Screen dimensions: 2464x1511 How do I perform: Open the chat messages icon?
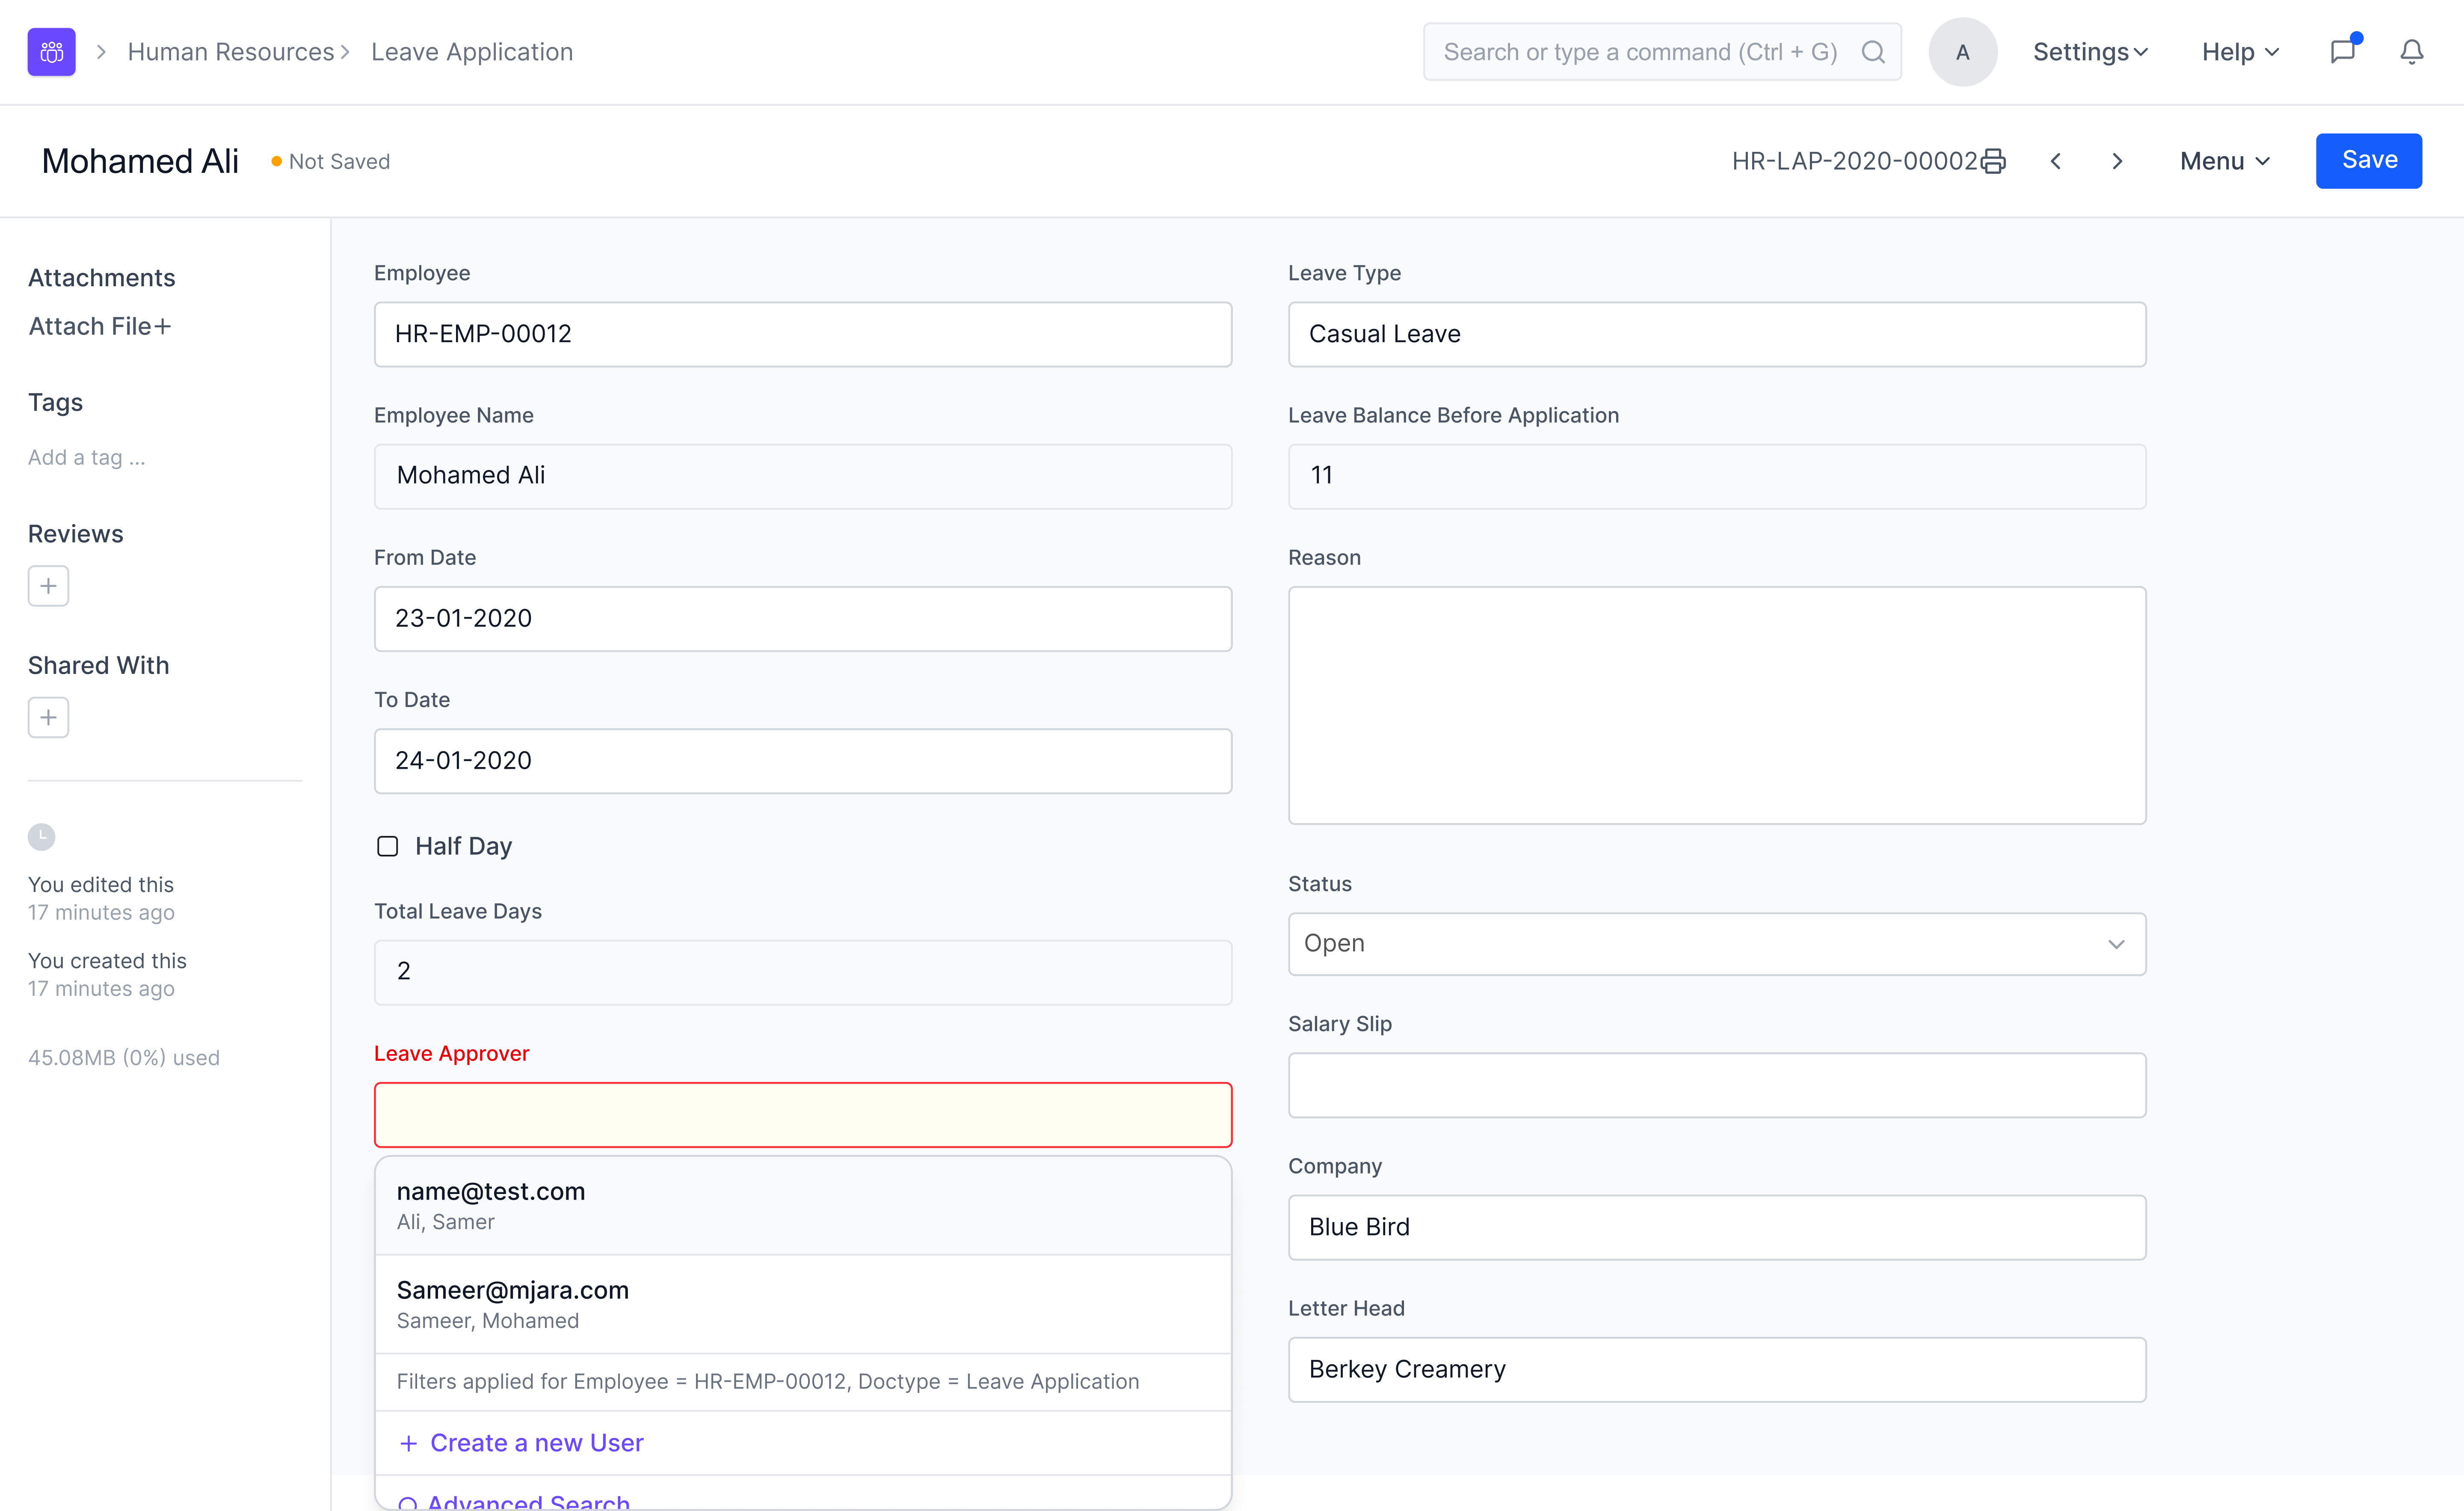[2343, 52]
